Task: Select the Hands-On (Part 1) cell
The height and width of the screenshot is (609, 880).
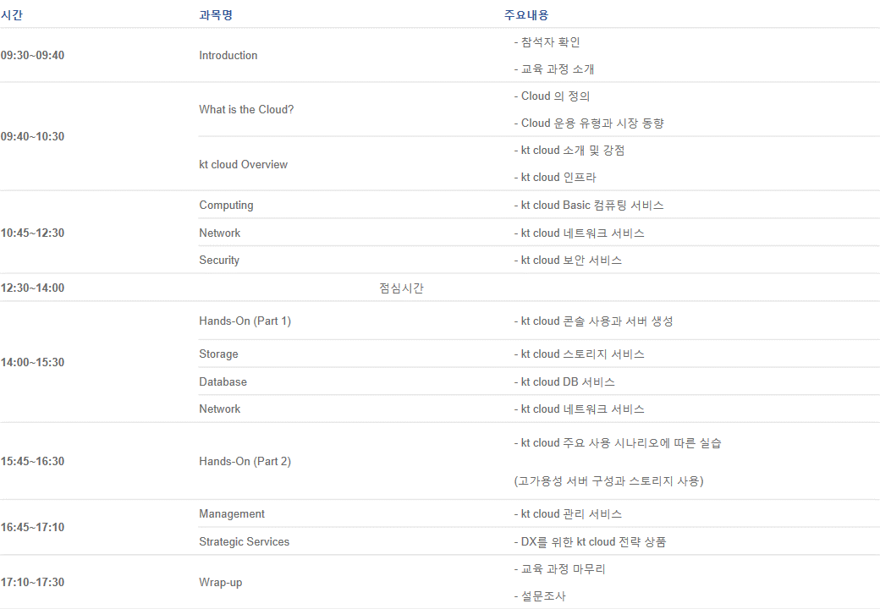Action: click(246, 321)
